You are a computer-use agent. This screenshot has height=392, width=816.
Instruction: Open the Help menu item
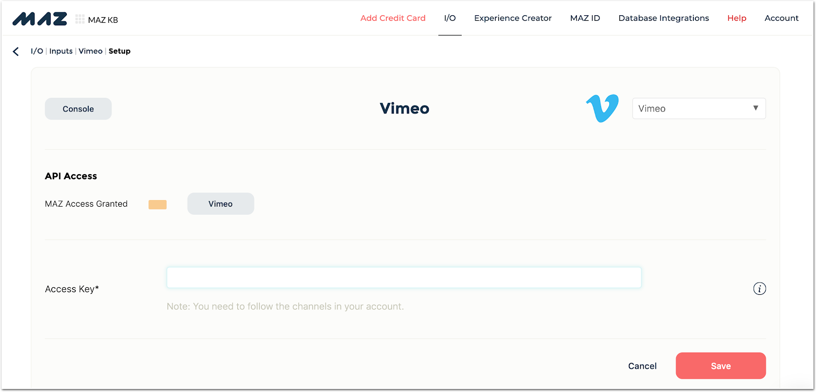point(737,18)
